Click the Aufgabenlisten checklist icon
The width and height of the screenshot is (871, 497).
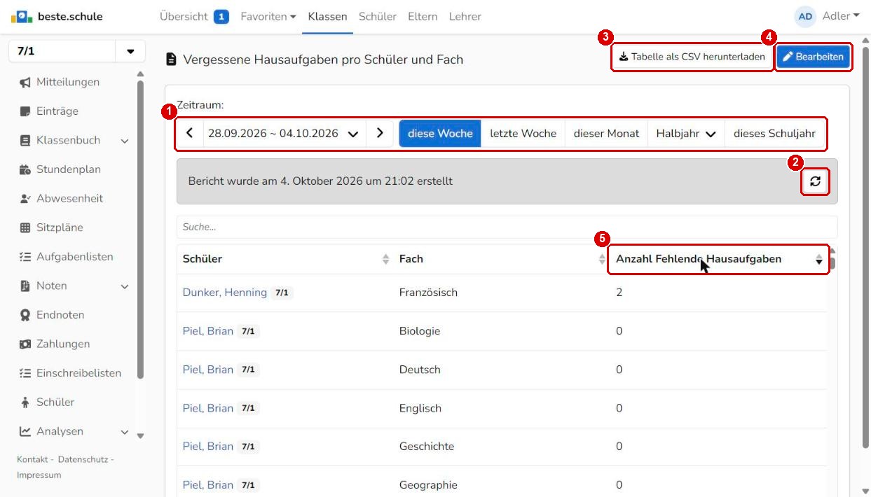[x=25, y=257]
